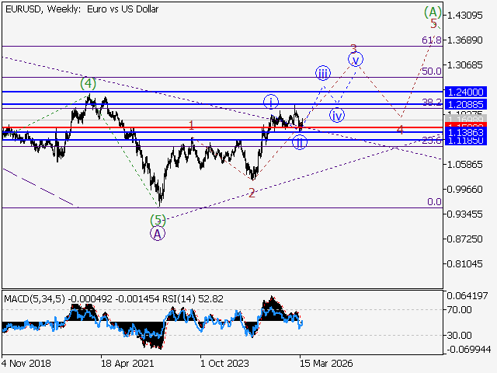This screenshot has width=497, height=373.
Task: Select the blue circled iv wave label
Action: (x=337, y=115)
